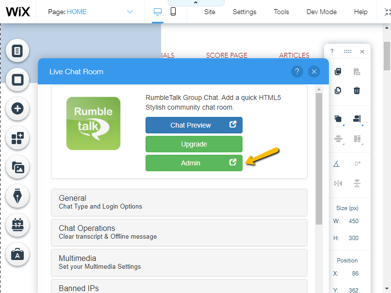Image resolution: width=391 pixels, height=293 pixels.
Task: Click the duplicate icon in toolbar
Action: 338,90
